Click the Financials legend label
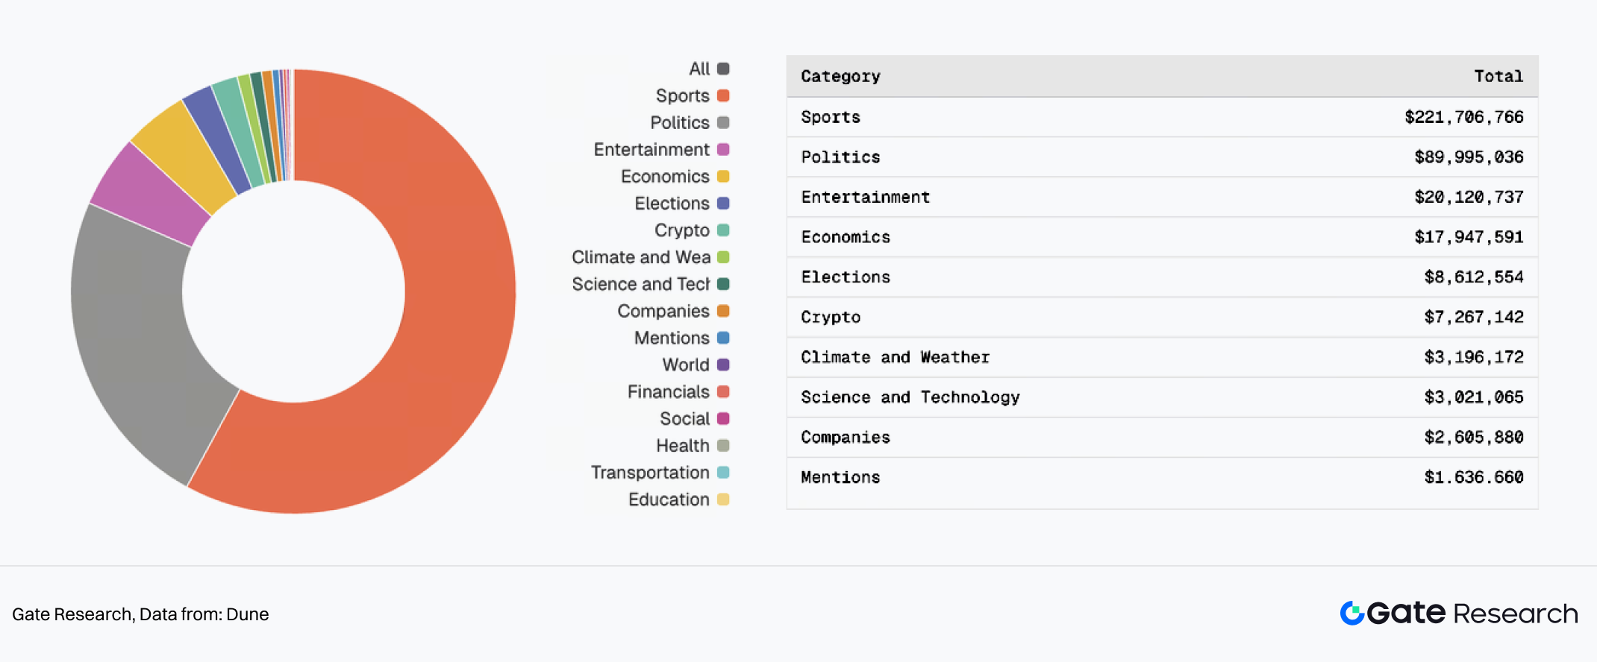The width and height of the screenshot is (1597, 662). coord(668,392)
